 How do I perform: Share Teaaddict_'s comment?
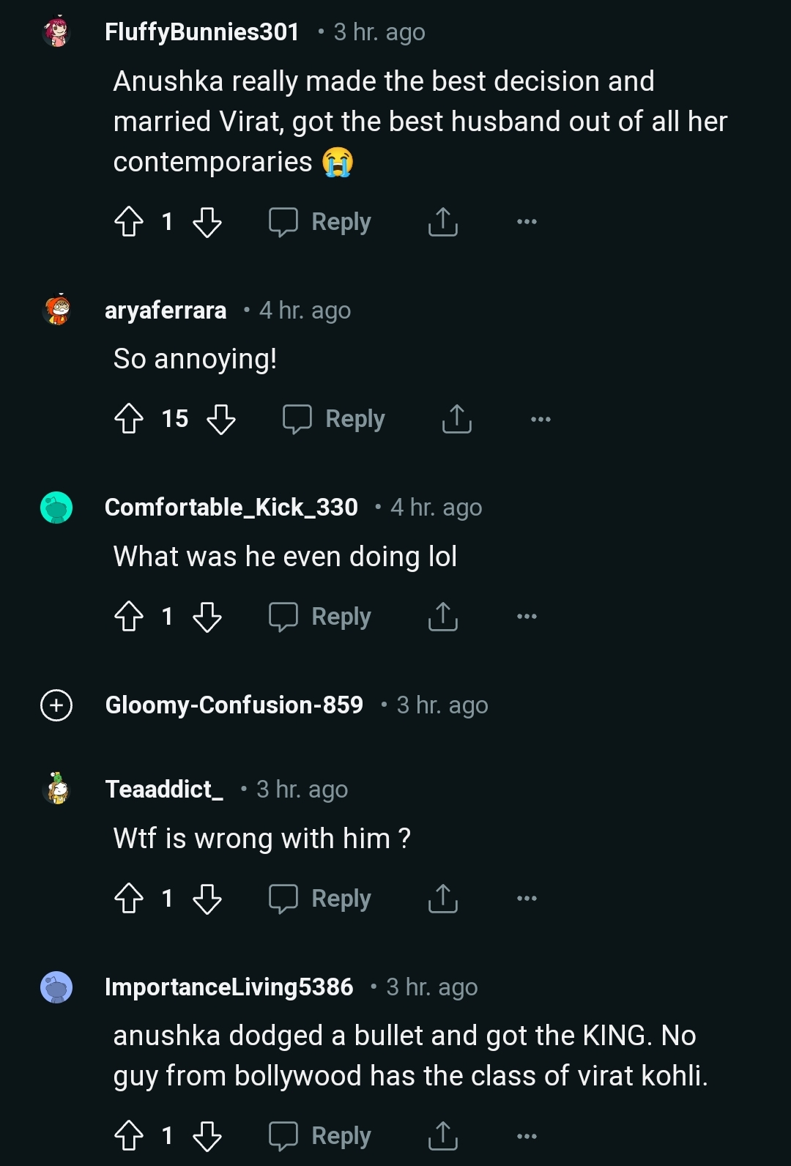[442, 899]
